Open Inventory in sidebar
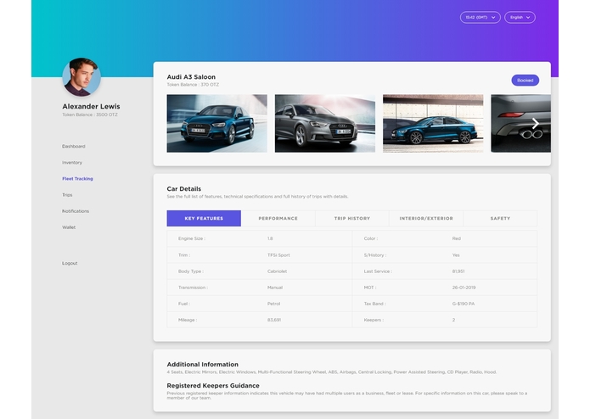Screen dimensions: 590x419 point(72,162)
